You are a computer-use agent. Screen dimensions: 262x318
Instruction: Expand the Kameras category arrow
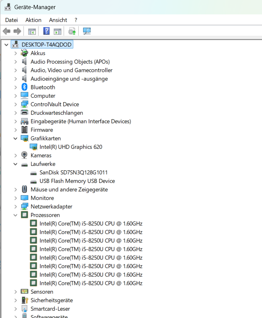click(x=16, y=156)
